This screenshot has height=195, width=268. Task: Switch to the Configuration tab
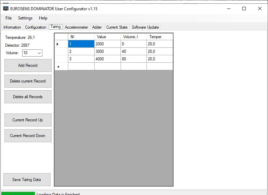[x=36, y=27]
